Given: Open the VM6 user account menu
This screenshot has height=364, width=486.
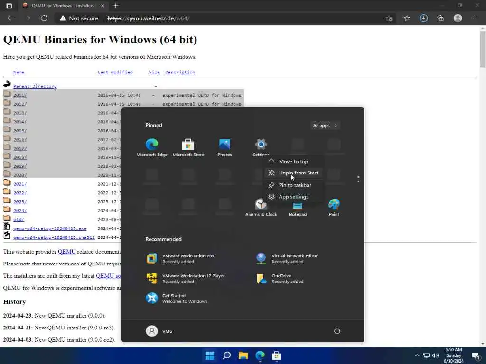Looking at the screenshot, I should [159, 331].
